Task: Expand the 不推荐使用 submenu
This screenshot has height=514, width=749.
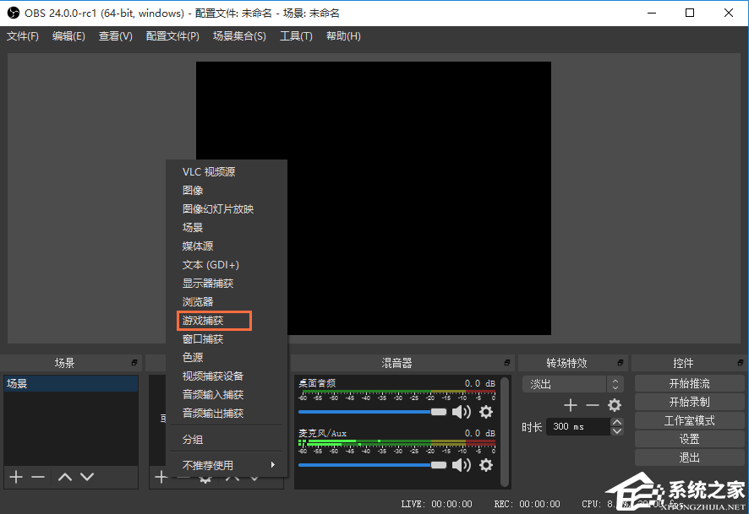Action: pyautogui.click(x=228, y=465)
